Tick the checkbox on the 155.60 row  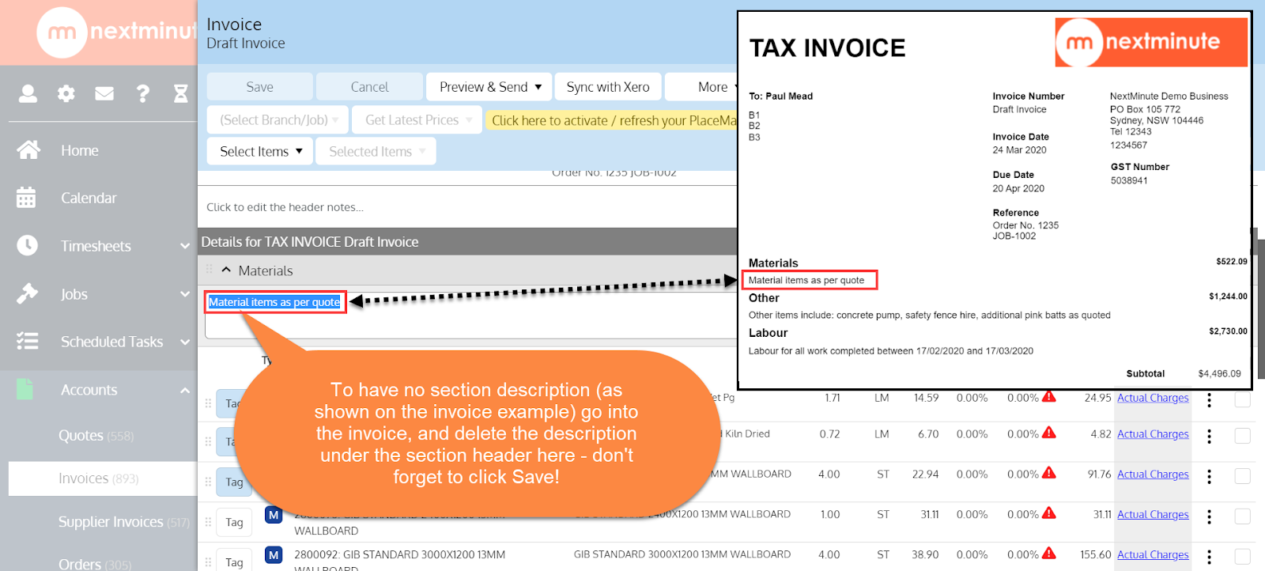(1243, 557)
